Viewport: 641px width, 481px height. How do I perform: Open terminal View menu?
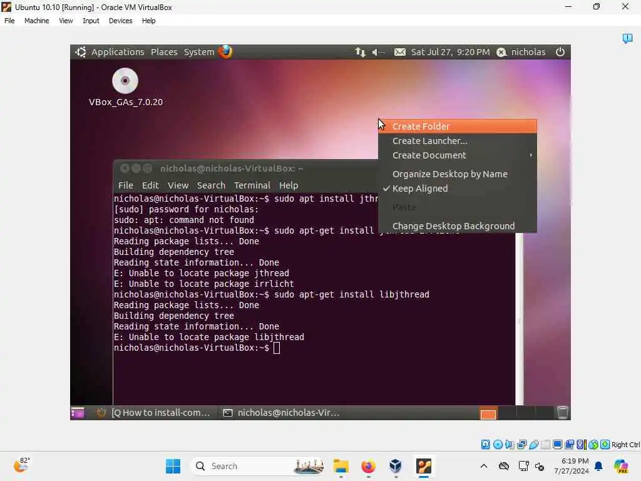(178, 185)
